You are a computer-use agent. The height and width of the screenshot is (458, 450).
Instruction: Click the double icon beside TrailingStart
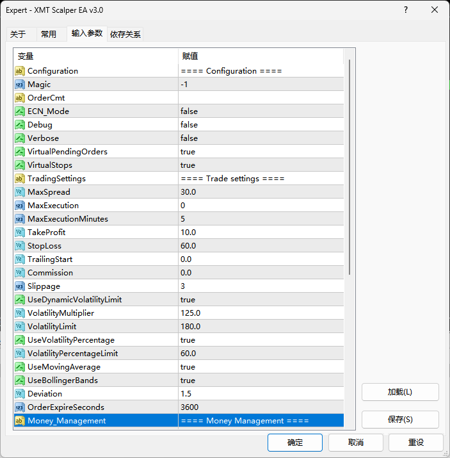click(x=20, y=259)
